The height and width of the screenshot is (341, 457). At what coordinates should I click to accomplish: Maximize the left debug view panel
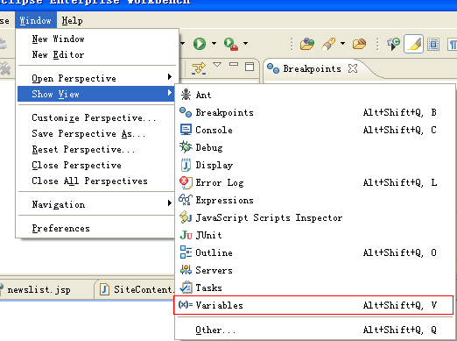[250, 67]
